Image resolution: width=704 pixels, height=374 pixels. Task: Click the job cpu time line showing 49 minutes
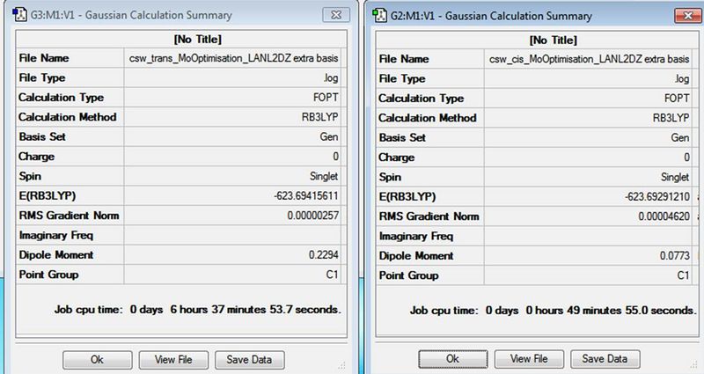pos(553,311)
